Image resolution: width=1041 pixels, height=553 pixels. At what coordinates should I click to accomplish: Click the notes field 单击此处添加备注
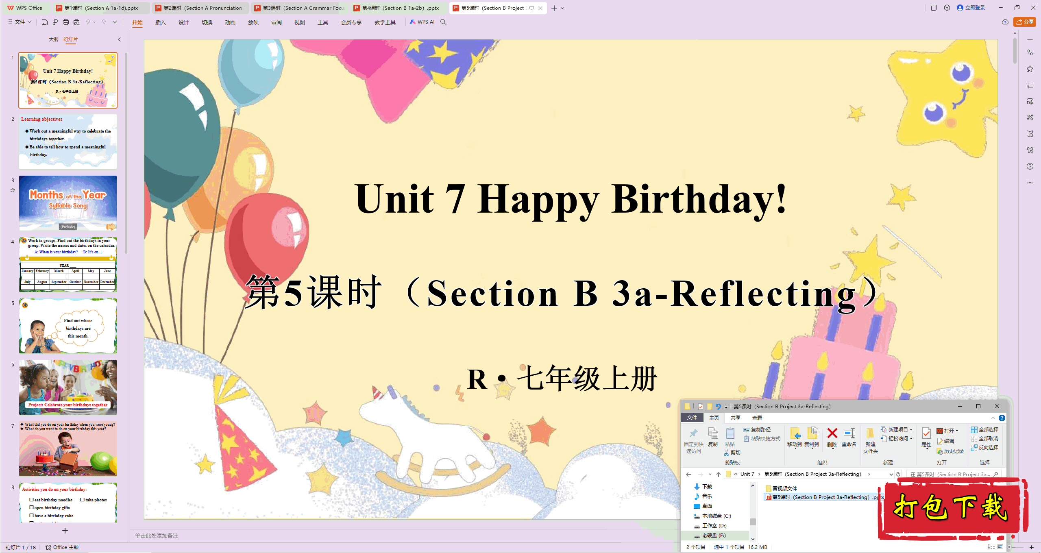point(157,536)
